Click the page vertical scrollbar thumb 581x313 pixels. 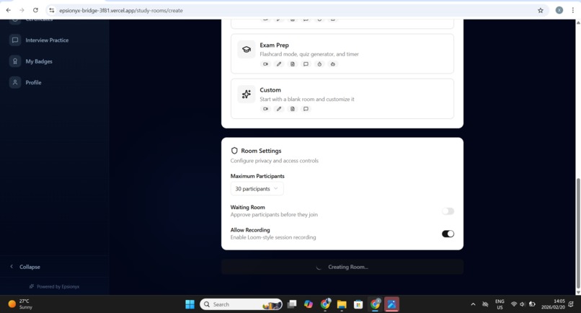(578, 232)
